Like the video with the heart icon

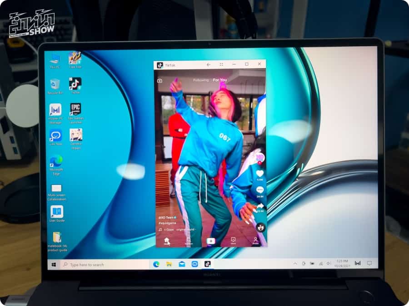pyautogui.click(x=260, y=174)
